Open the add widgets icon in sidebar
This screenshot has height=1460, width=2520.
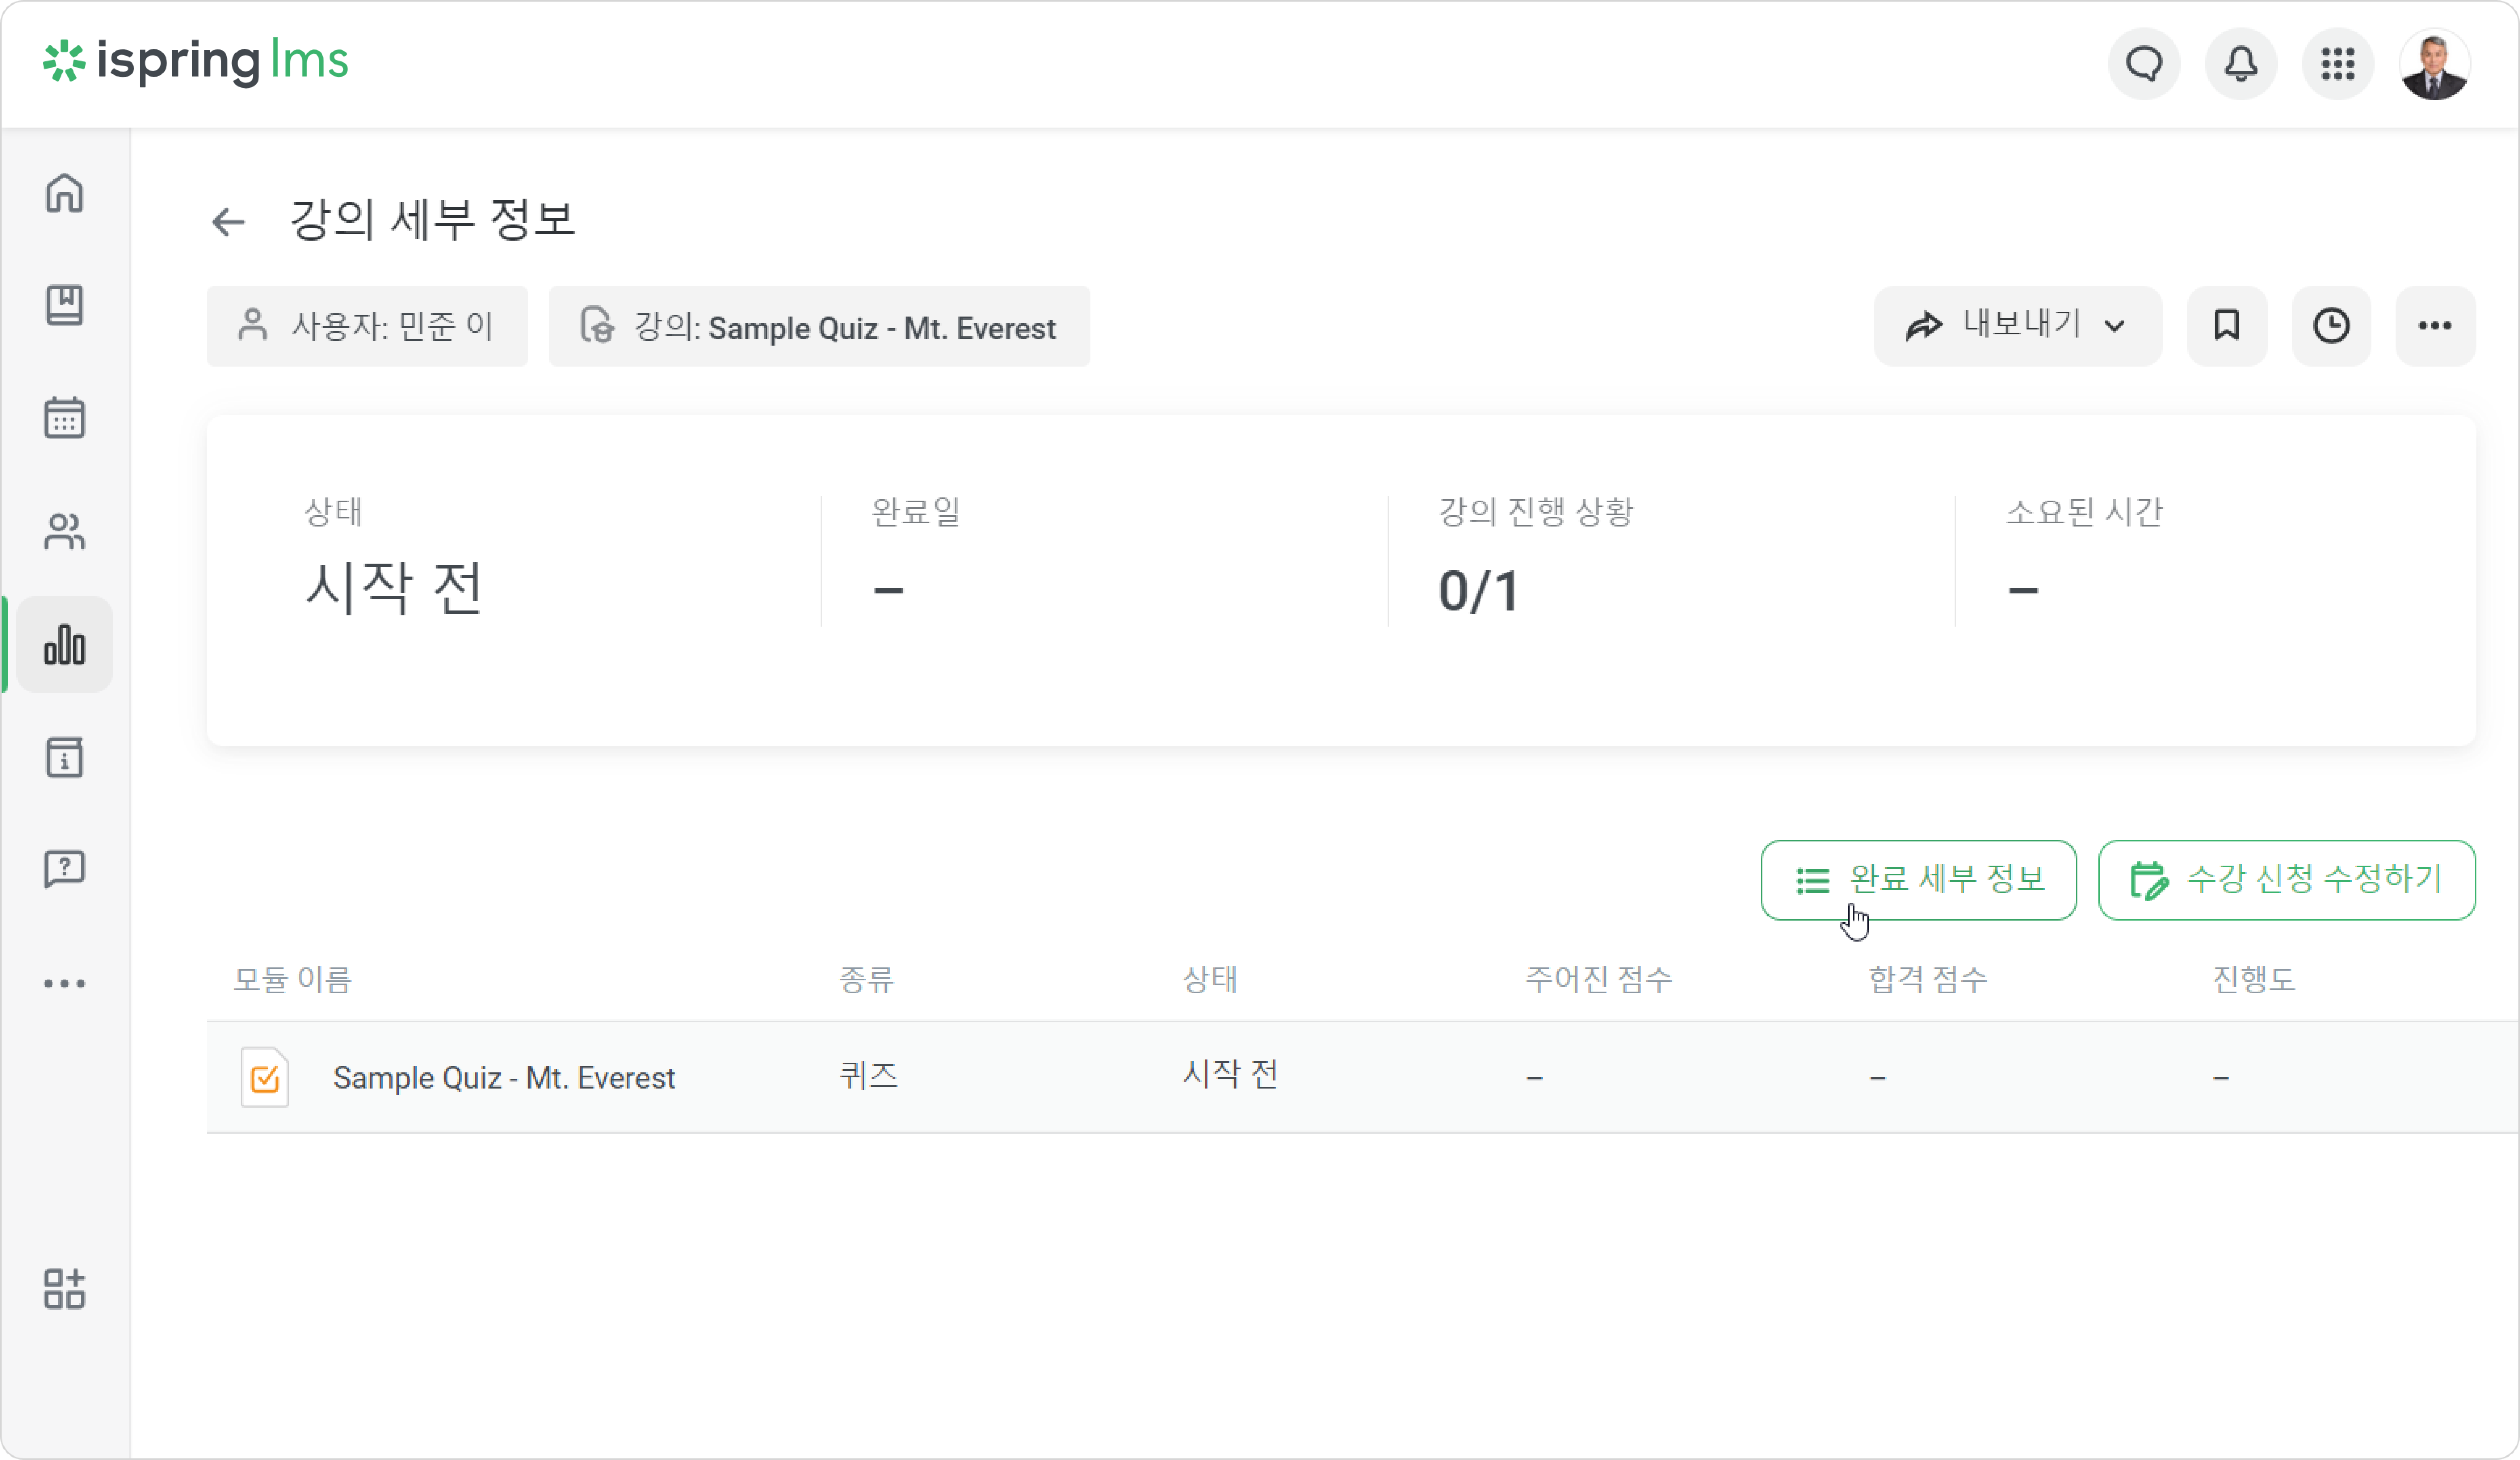click(x=64, y=1289)
